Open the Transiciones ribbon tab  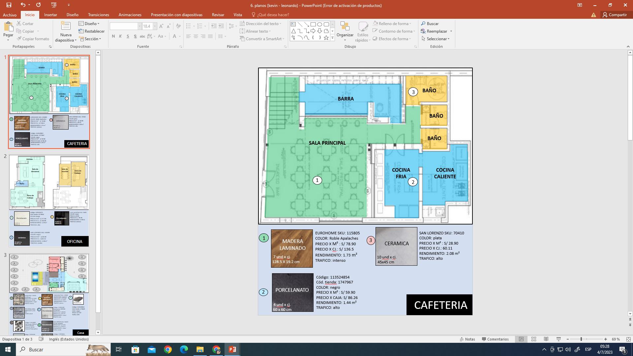(x=98, y=15)
